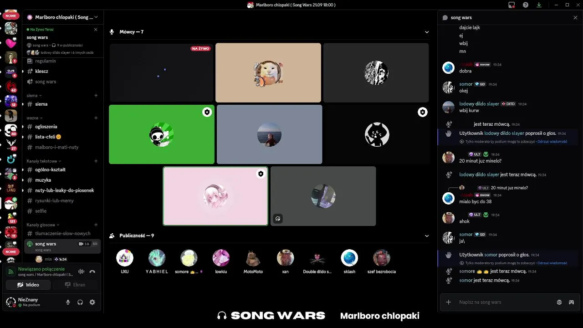Collapse the Mówcy speakers section
The image size is (583, 328).
427,32
